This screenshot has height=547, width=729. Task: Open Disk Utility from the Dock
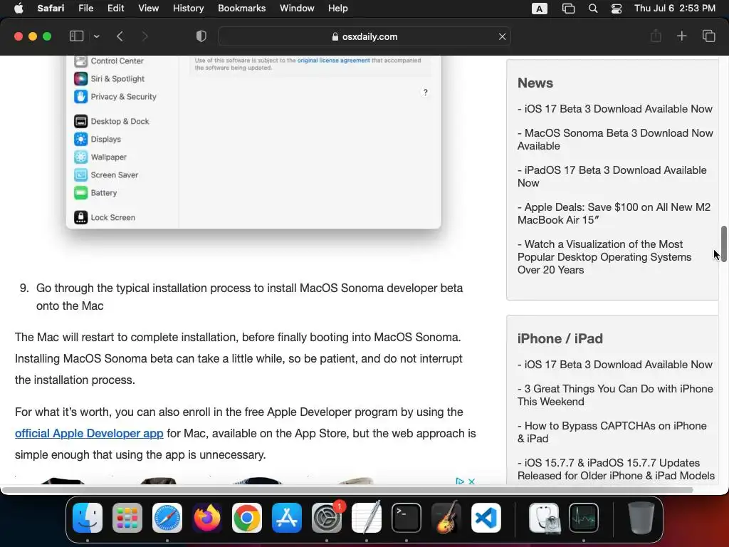(544, 517)
